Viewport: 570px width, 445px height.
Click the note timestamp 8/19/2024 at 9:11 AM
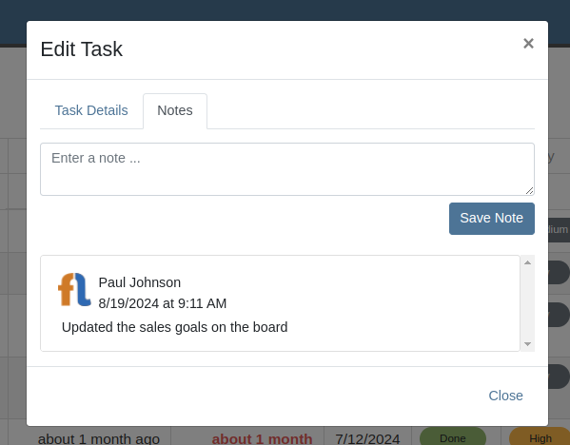[163, 303]
